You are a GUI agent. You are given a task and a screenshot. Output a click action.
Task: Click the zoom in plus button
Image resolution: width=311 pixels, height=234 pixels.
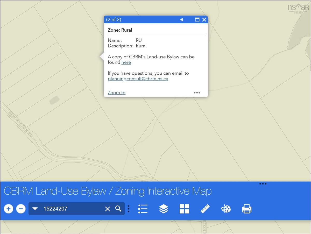pos(9,209)
